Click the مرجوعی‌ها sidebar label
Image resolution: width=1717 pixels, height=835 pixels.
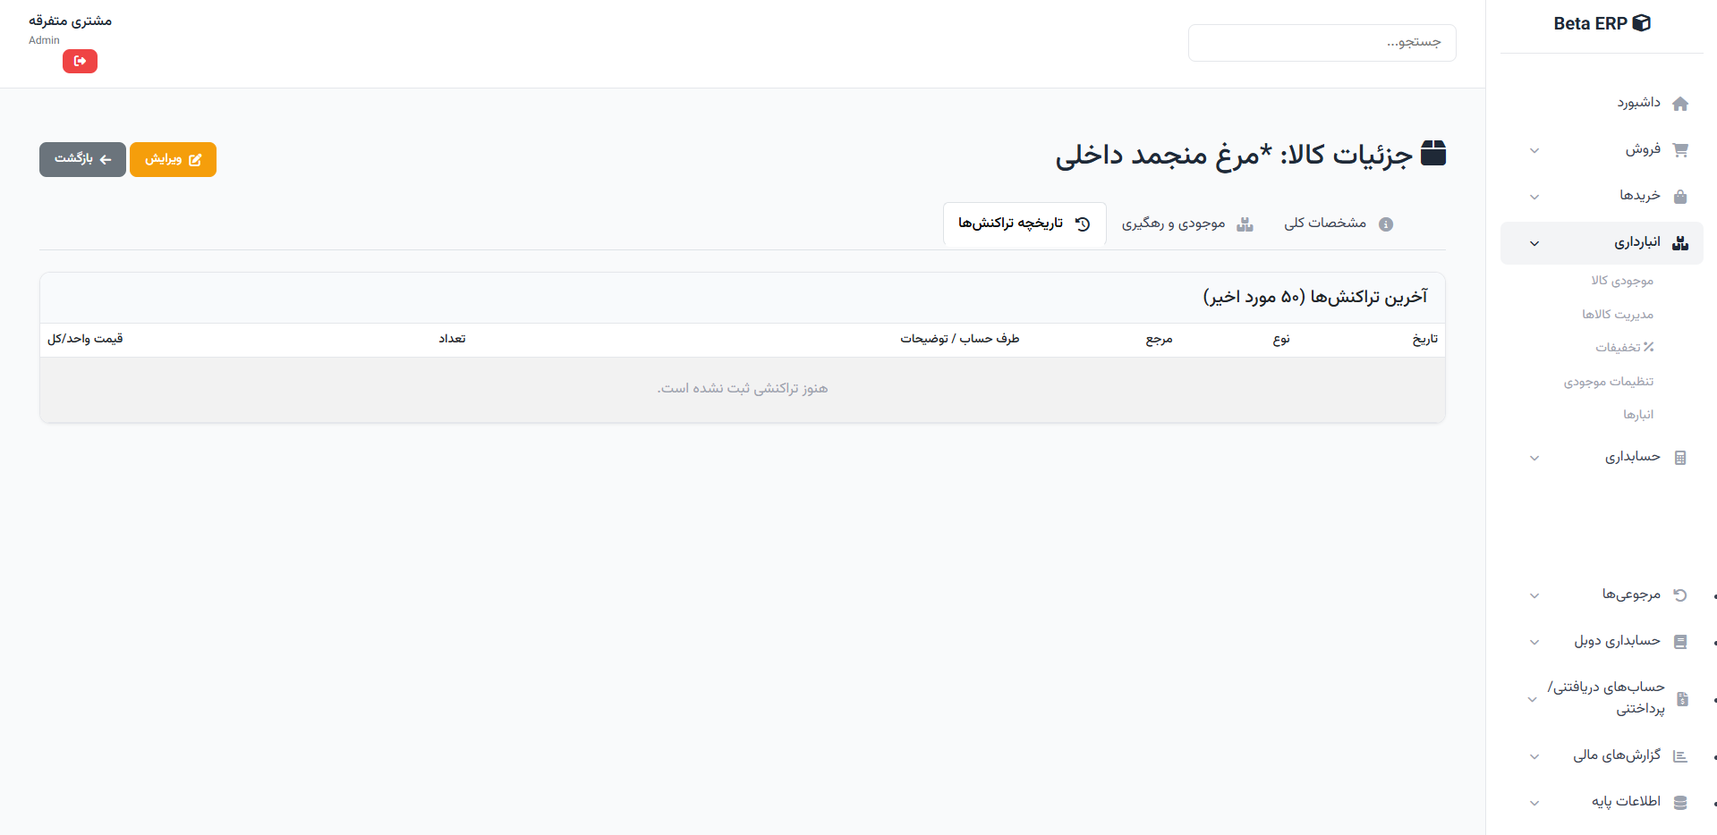tap(1631, 595)
